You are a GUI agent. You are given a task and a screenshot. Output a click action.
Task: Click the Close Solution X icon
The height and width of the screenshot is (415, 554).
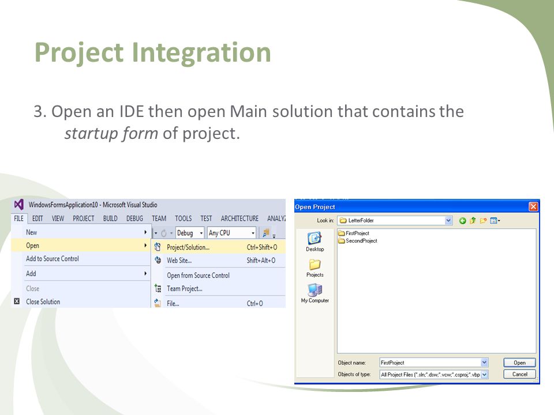17,301
